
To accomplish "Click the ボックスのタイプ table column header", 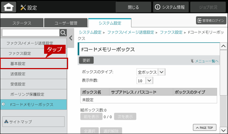I will 195,92.
